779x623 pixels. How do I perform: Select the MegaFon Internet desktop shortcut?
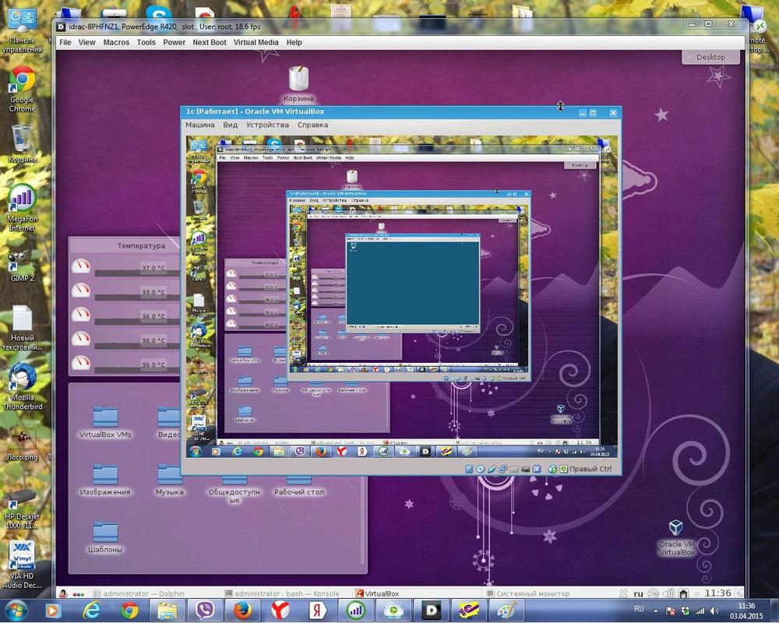tap(23, 208)
